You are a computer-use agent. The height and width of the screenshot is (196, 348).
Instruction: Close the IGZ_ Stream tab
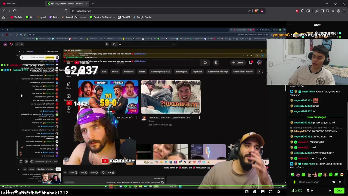click(x=86, y=4)
